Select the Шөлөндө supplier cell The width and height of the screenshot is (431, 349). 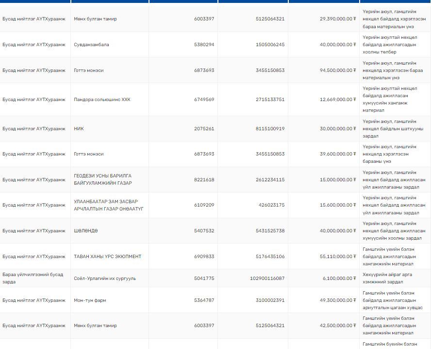click(x=85, y=231)
